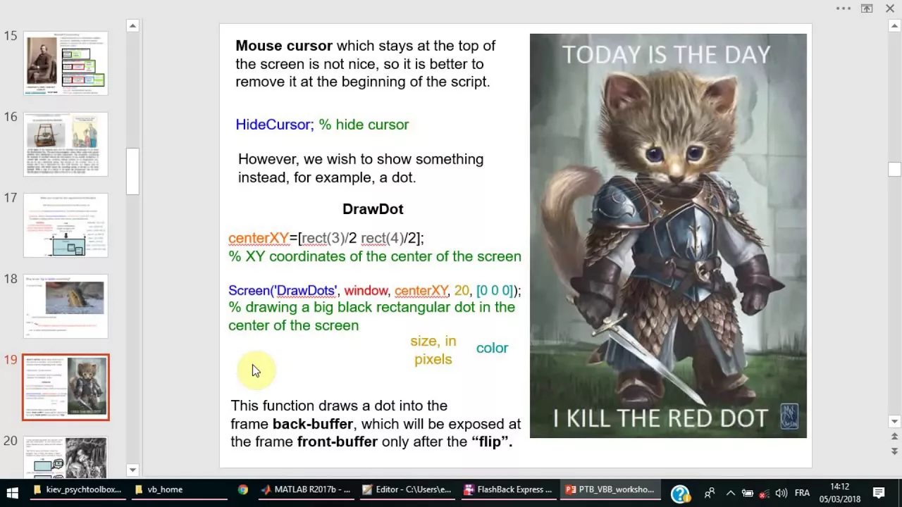The height and width of the screenshot is (507, 902).
Task: Select slide 18 thumbnail
Action: [x=66, y=306]
